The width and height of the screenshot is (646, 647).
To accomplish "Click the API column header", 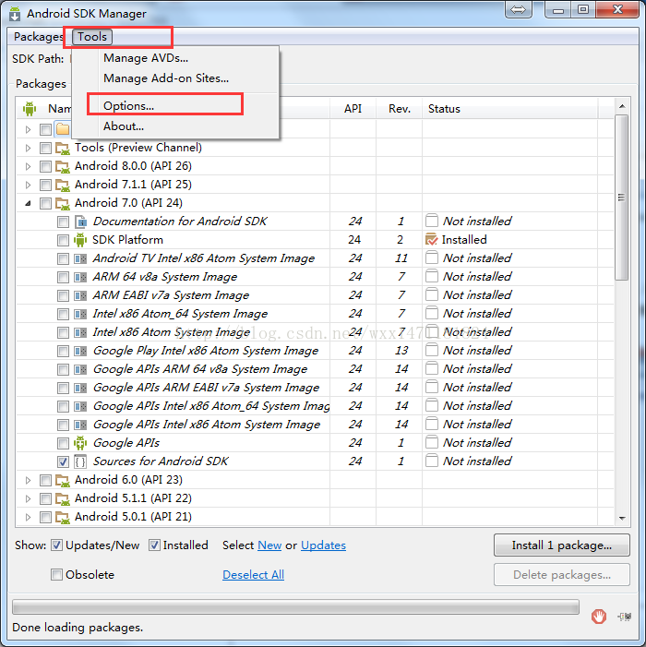I will coord(353,109).
